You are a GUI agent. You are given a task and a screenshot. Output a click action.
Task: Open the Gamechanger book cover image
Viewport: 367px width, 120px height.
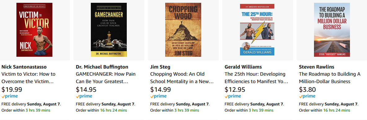click(x=109, y=30)
